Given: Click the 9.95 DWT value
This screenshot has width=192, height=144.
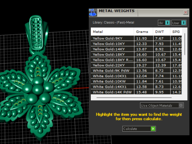Looking at the screenshot, I should 159,92.
